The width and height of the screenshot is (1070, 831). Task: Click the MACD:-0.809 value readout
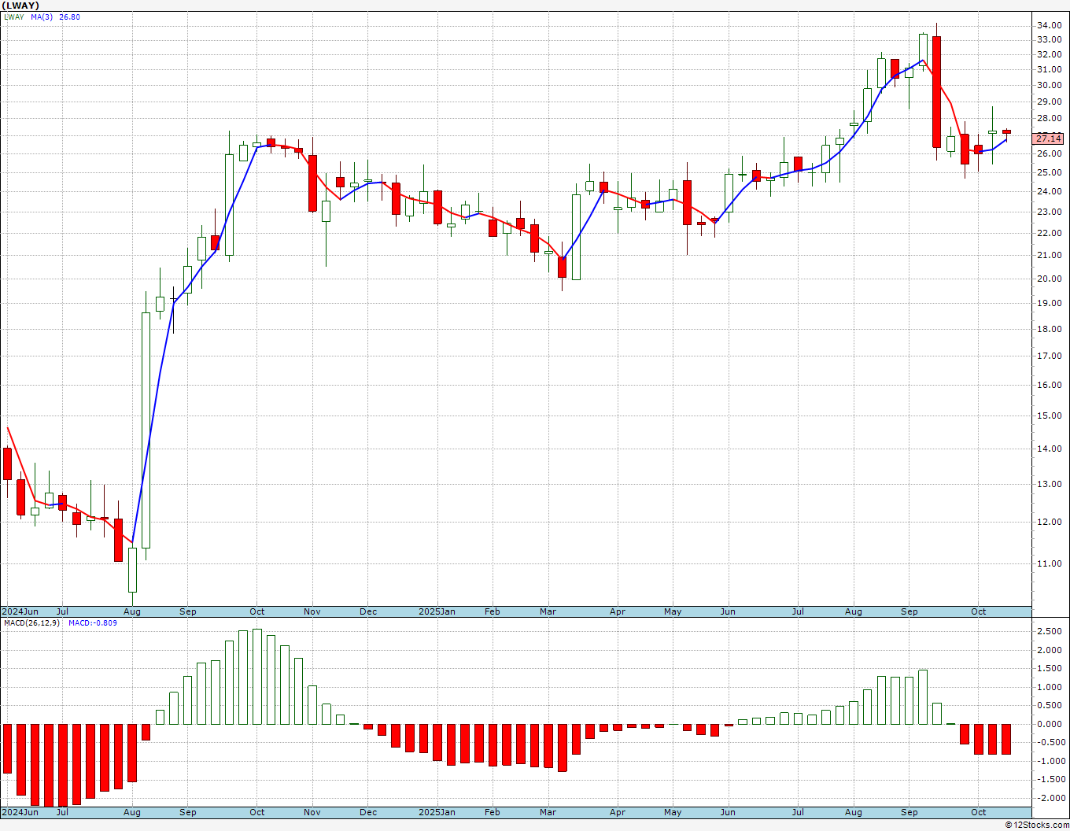click(x=93, y=623)
